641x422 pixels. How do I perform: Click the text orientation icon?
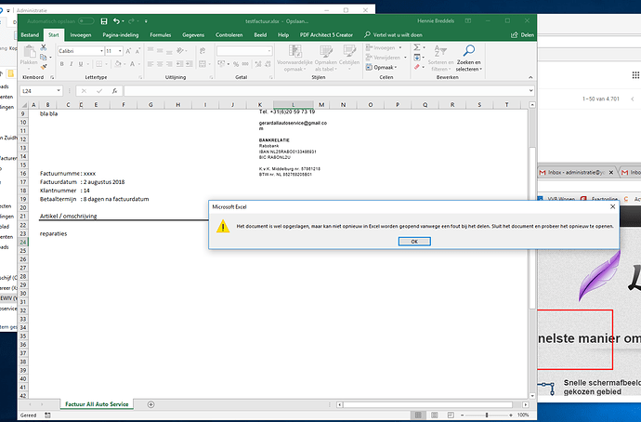point(180,51)
